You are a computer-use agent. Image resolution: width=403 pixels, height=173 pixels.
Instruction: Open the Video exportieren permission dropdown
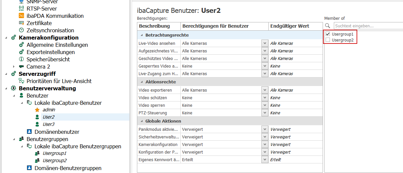[x=265, y=90]
